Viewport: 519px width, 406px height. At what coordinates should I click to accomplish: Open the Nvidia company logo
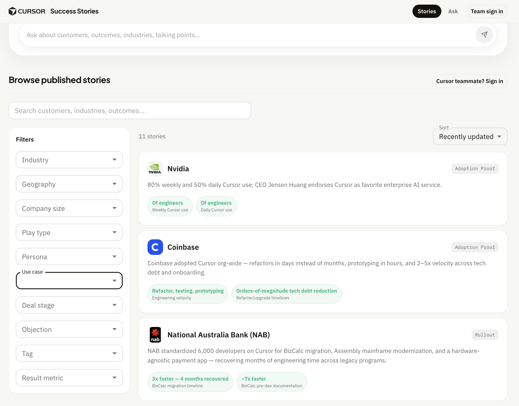click(x=155, y=169)
